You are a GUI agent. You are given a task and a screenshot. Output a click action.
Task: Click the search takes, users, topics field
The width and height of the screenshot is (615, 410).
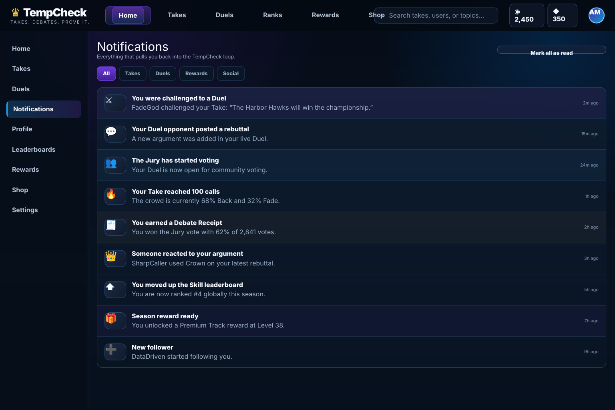(x=436, y=16)
